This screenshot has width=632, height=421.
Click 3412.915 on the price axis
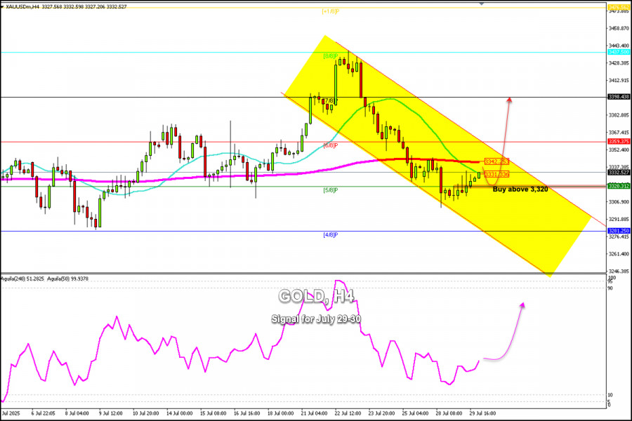coord(619,80)
